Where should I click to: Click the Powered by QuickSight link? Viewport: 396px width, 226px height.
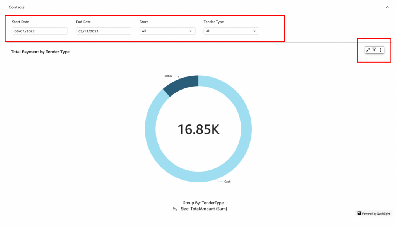pos(376,213)
